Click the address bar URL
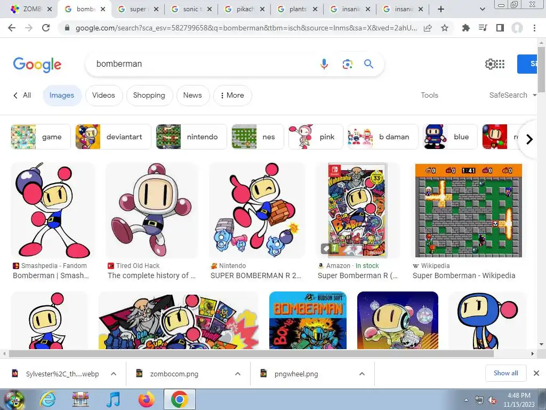The image size is (546, 410). pos(246,28)
